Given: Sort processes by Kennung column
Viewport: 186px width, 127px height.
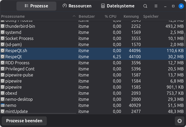Looking at the screenshot, I should pos(131,16).
